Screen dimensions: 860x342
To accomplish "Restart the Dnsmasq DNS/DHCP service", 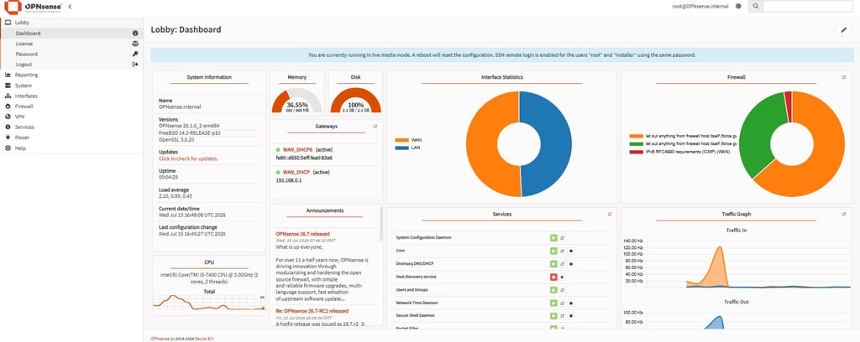I will coord(562,264).
